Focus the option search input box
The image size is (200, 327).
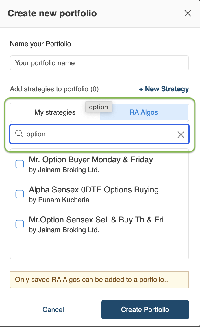(87, 134)
